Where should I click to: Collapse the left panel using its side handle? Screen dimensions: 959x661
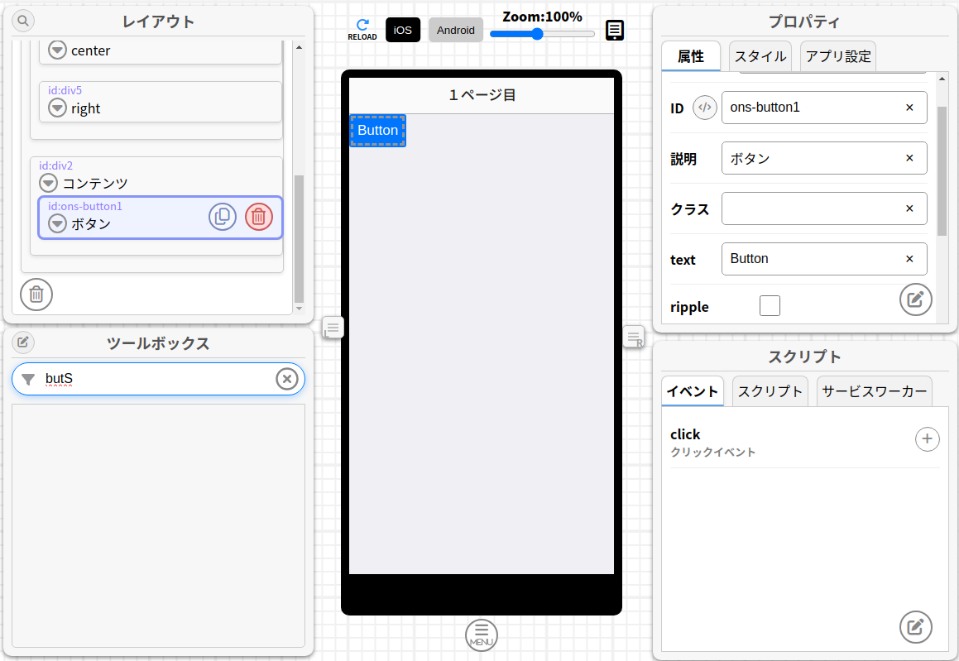pyautogui.click(x=333, y=328)
